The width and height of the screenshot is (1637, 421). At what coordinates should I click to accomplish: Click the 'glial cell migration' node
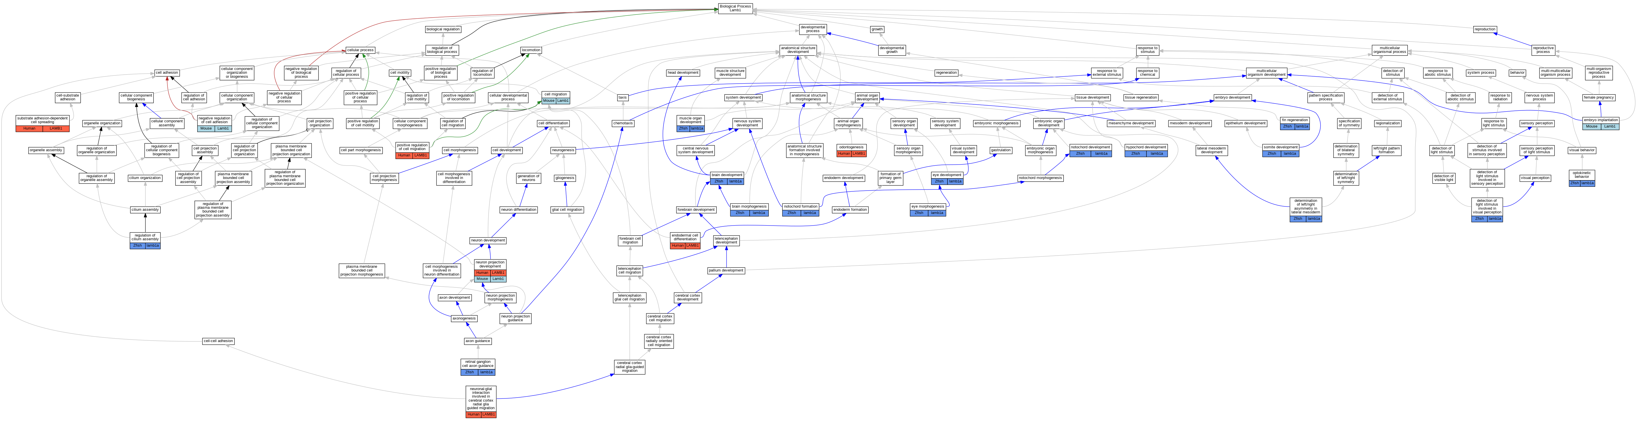click(x=567, y=210)
